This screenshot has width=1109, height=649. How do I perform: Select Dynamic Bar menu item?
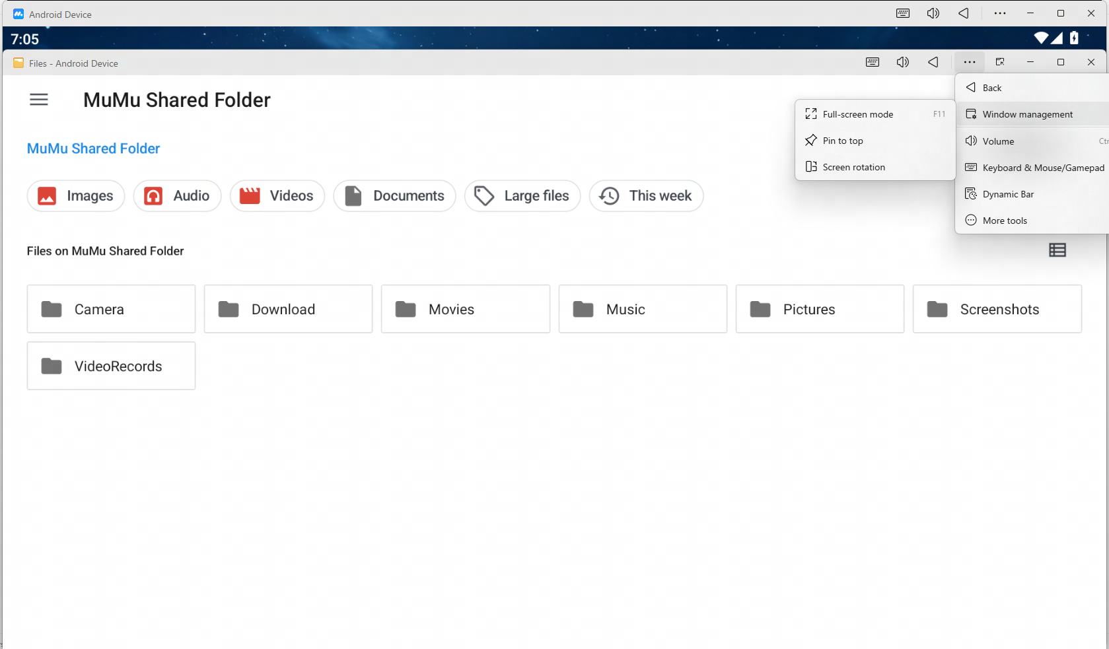coord(1032,194)
